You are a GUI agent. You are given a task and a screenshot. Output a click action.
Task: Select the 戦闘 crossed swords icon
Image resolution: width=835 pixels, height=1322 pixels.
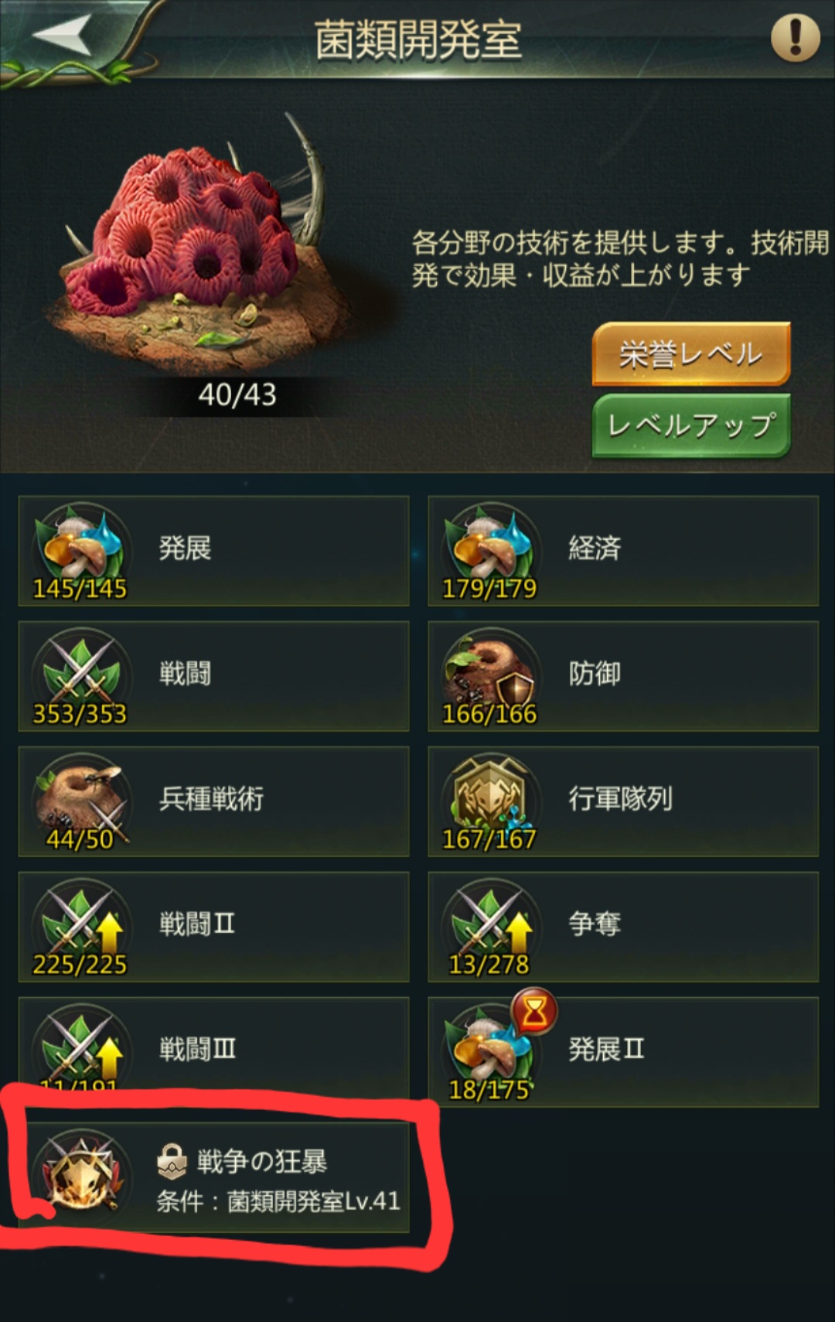79,671
